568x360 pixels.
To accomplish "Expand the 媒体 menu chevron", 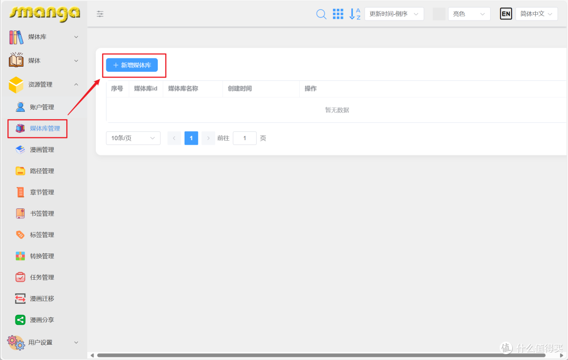I will point(76,61).
